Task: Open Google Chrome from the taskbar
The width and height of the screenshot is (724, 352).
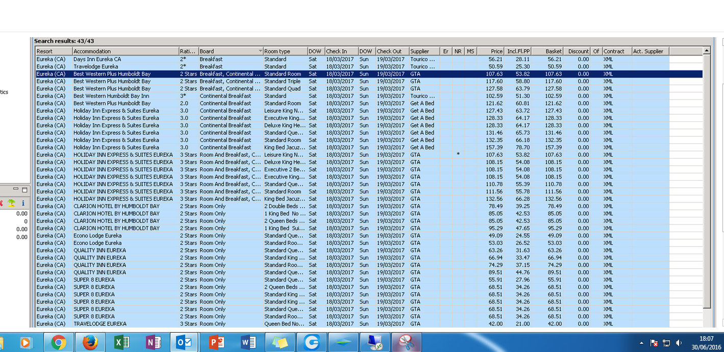Action: coord(58,342)
